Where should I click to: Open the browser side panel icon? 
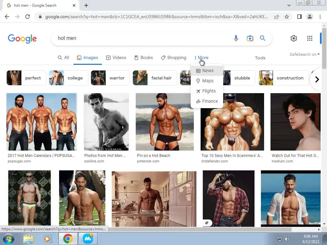tap(300, 17)
